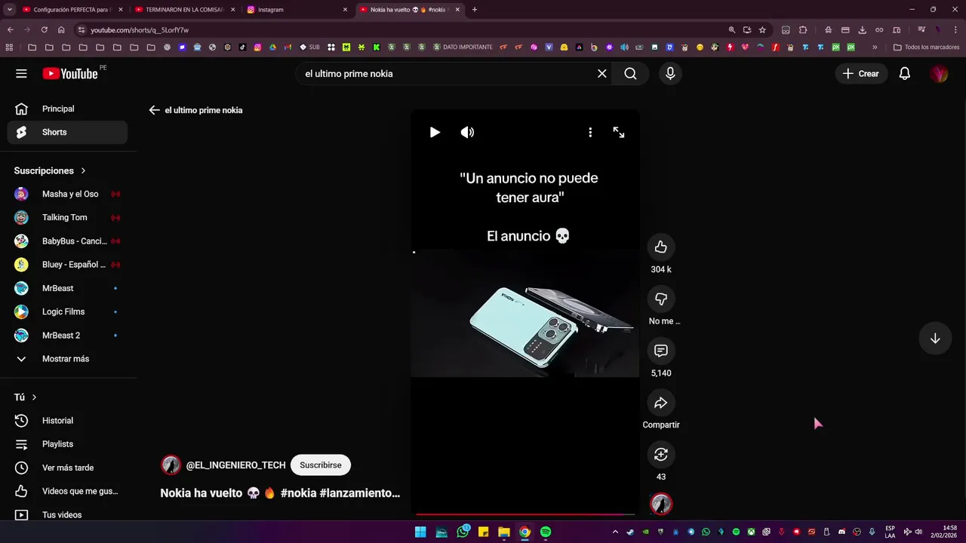The width and height of the screenshot is (966, 543).
Task: Show hidden tray icons chevron
Action: pos(615,532)
